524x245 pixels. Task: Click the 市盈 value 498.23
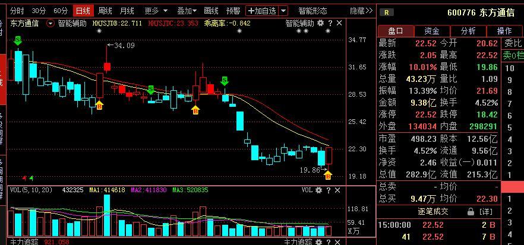[424, 139]
